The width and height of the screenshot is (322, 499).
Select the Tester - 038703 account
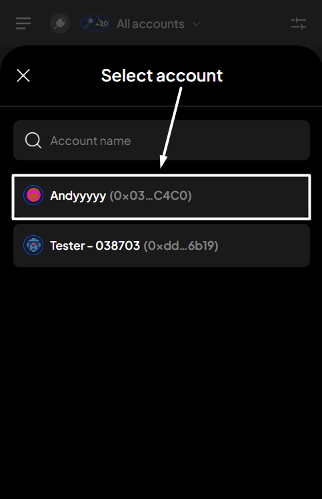(x=161, y=245)
